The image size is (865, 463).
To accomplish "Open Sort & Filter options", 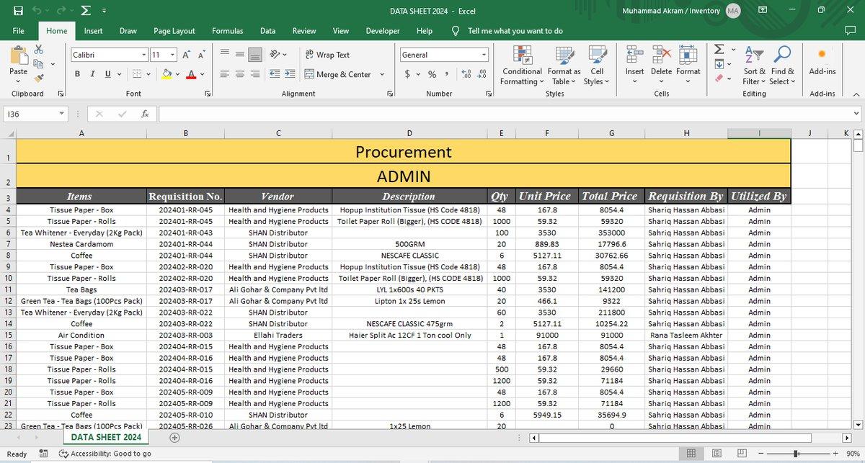I will click(755, 66).
